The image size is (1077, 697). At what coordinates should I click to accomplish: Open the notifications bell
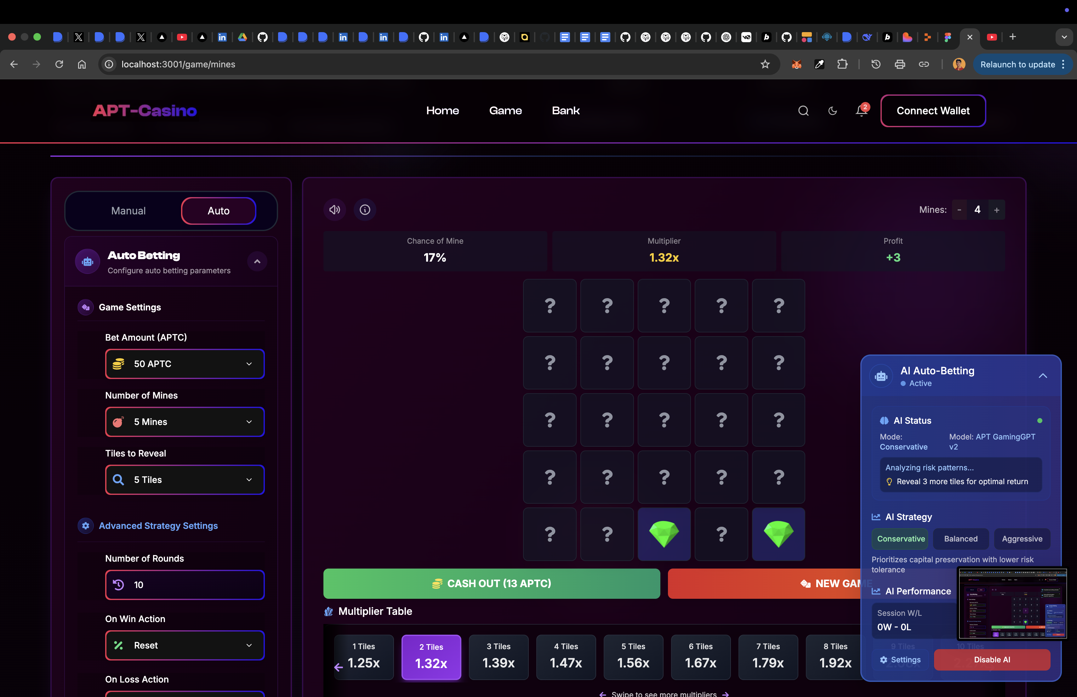point(861,111)
